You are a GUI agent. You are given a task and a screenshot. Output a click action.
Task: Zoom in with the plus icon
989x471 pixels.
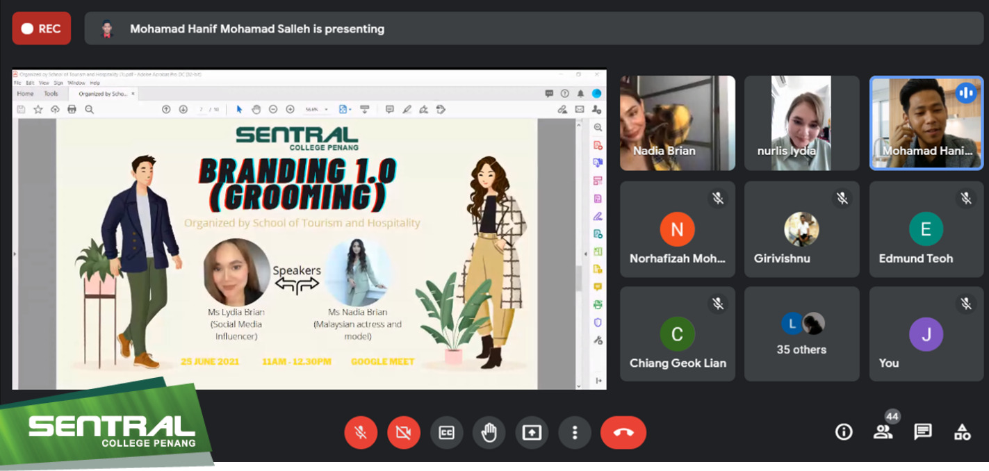[x=290, y=109]
